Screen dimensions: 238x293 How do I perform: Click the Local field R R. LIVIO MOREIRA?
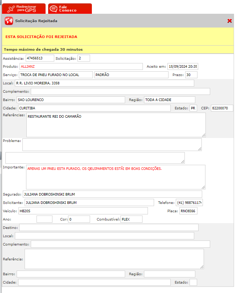click(x=105, y=83)
